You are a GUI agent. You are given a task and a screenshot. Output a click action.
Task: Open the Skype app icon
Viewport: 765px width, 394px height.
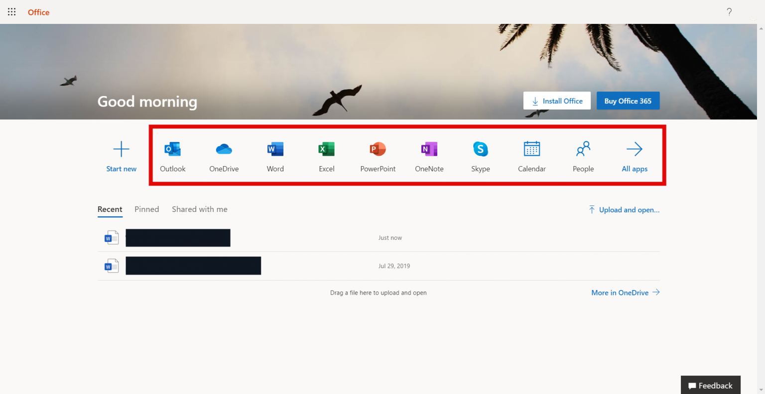(x=481, y=149)
